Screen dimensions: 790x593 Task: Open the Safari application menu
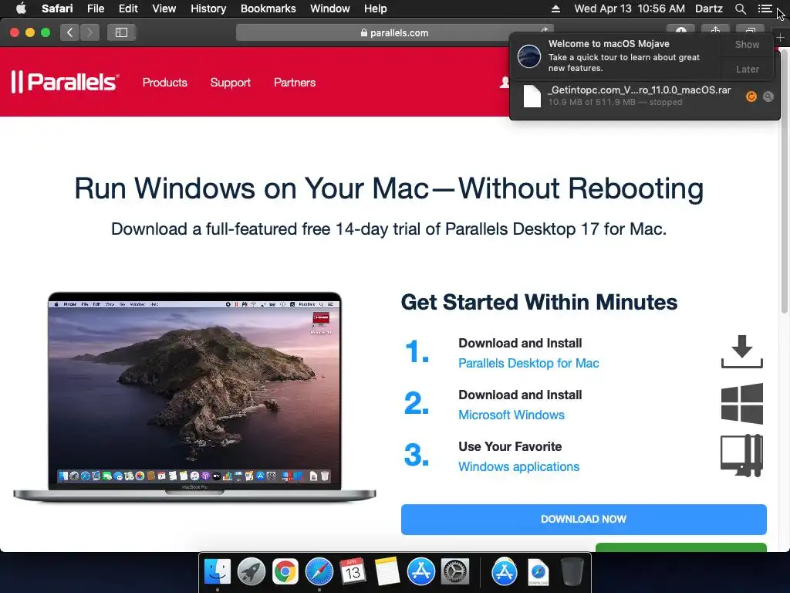pos(57,8)
